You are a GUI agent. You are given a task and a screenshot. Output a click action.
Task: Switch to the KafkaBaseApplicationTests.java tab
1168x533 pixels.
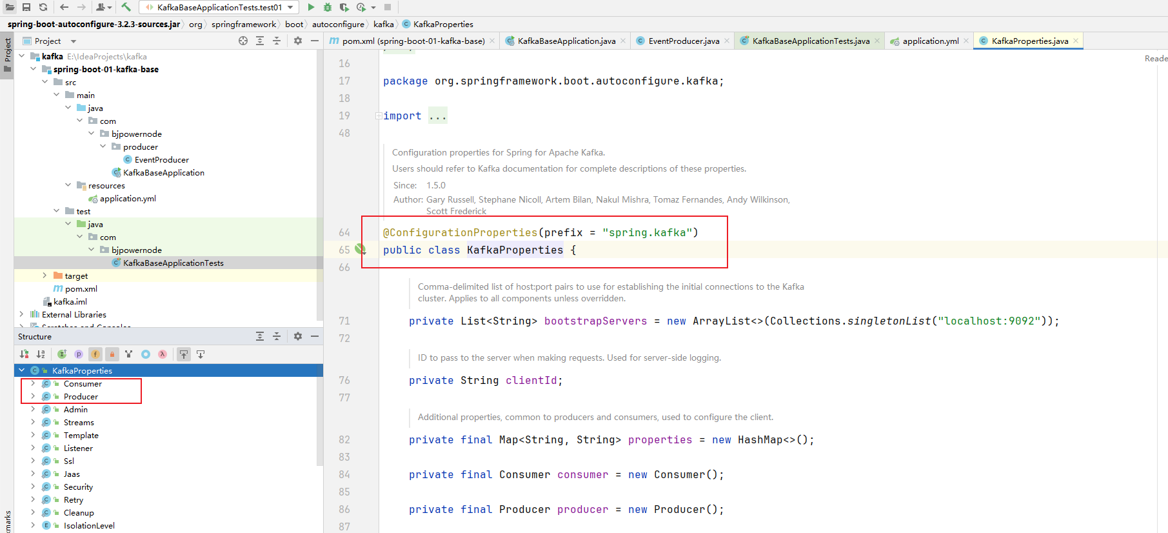tap(811, 41)
